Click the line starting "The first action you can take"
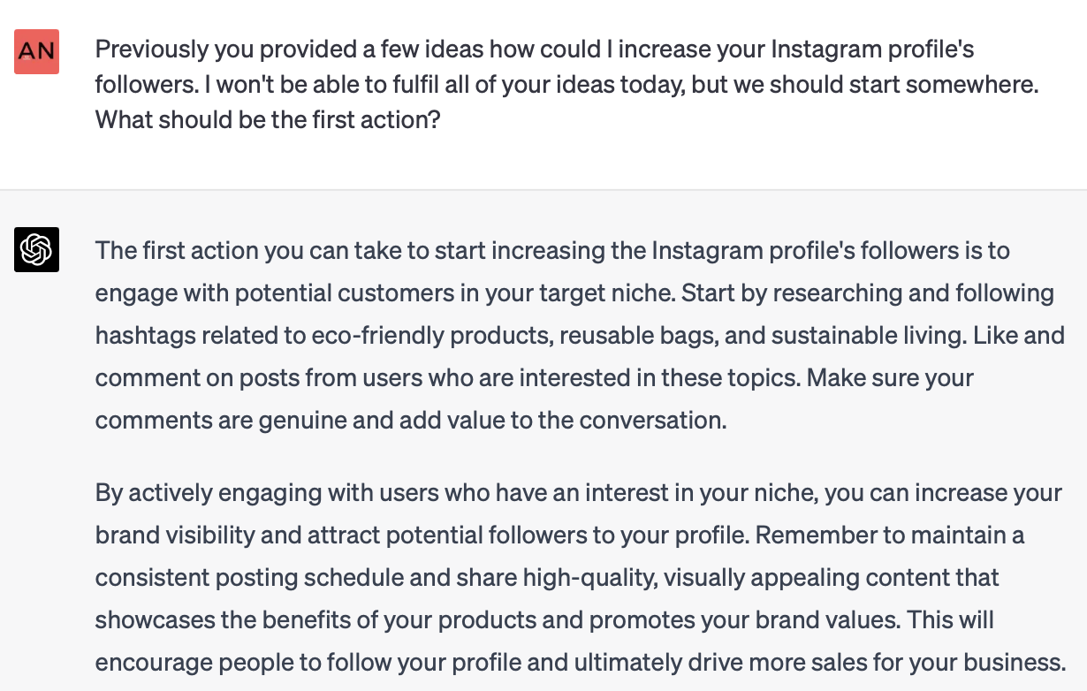This screenshot has height=691, width=1087. tap(552, 251)
